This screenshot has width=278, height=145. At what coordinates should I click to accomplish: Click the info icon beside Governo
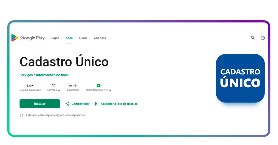click(59, 90)
